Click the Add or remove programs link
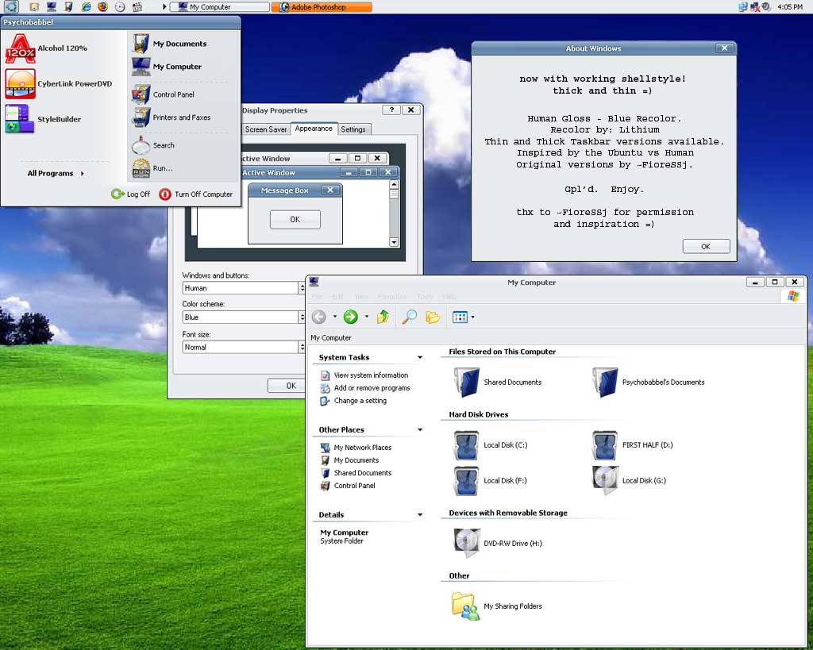813x650 pixels. click(x=372, y=388)
